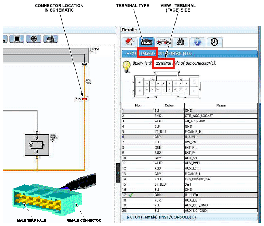
Task: Open the Home tab with house icon
Action: pyautogui.click(x=129, y=42)
